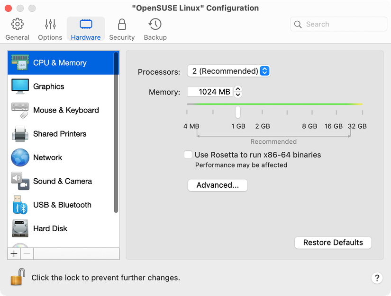Click the Search field

tap(338, 24)
